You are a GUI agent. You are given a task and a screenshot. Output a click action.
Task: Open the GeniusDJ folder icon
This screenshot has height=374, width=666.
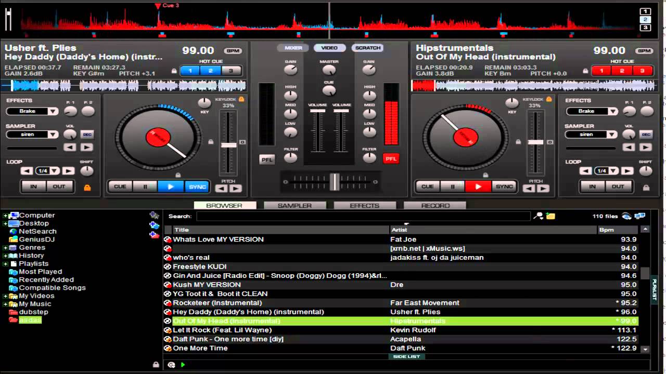14,239
